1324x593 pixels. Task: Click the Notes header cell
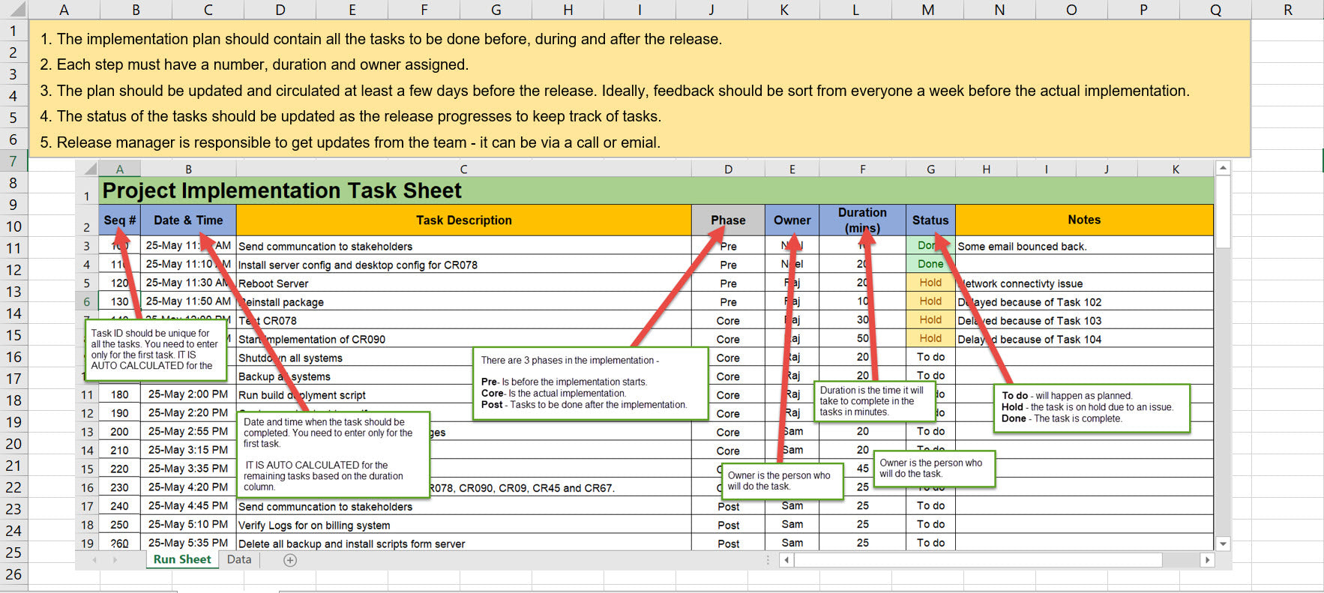point(1083,220)
